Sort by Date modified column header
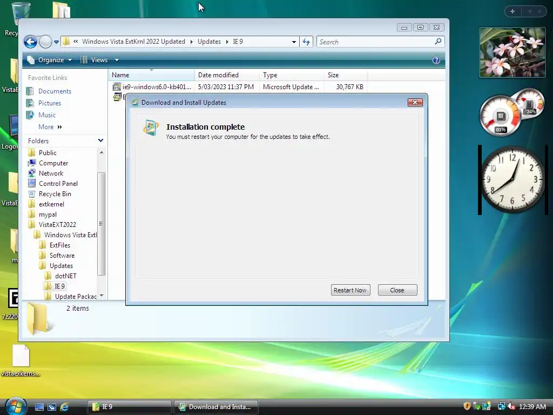553x415 pixels. coord(227,75)
